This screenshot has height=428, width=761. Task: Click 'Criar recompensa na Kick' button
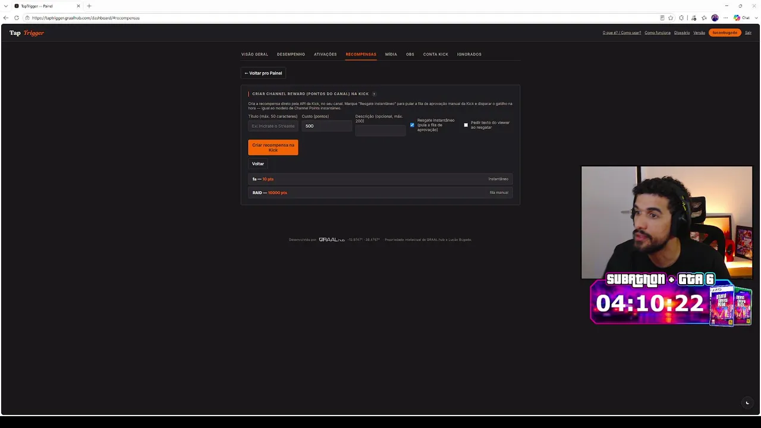tap(273, 147)
